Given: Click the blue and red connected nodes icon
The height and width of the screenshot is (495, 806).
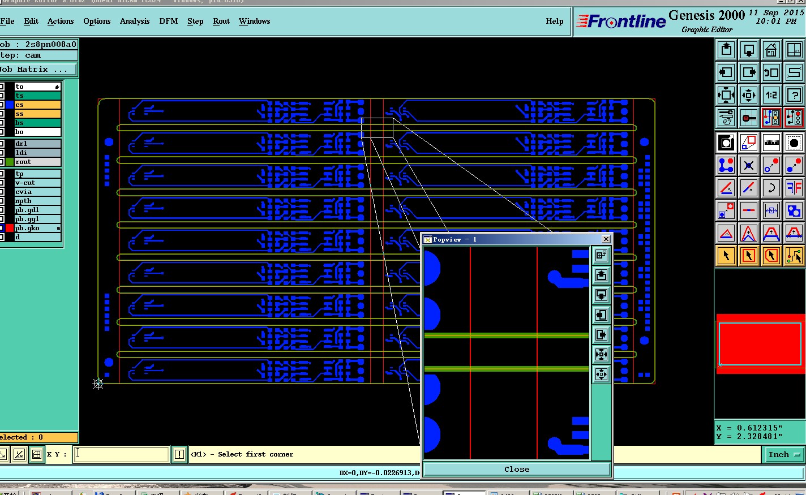Looking at the screenshot, I should pyautogui.click(x=726, y=165).
